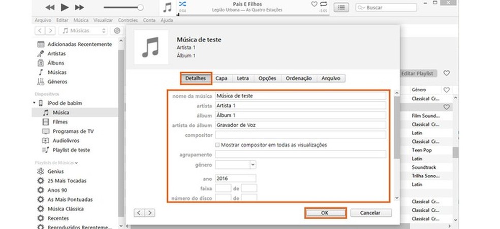The image size is (500, 229).
Task: Click the Cancelar button
Action: click(x=371, y=213)
